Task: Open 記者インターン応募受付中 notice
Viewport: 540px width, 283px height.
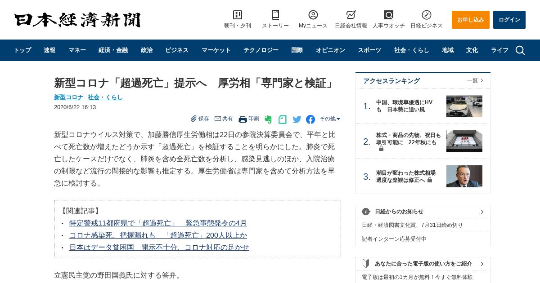Action: click(x=394, y=239)
